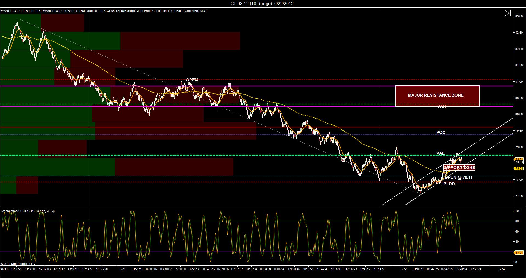This screenshot has width=526, height=278.
Task: Click the 81.00 price axis label
Action: (x=519, y=82)
